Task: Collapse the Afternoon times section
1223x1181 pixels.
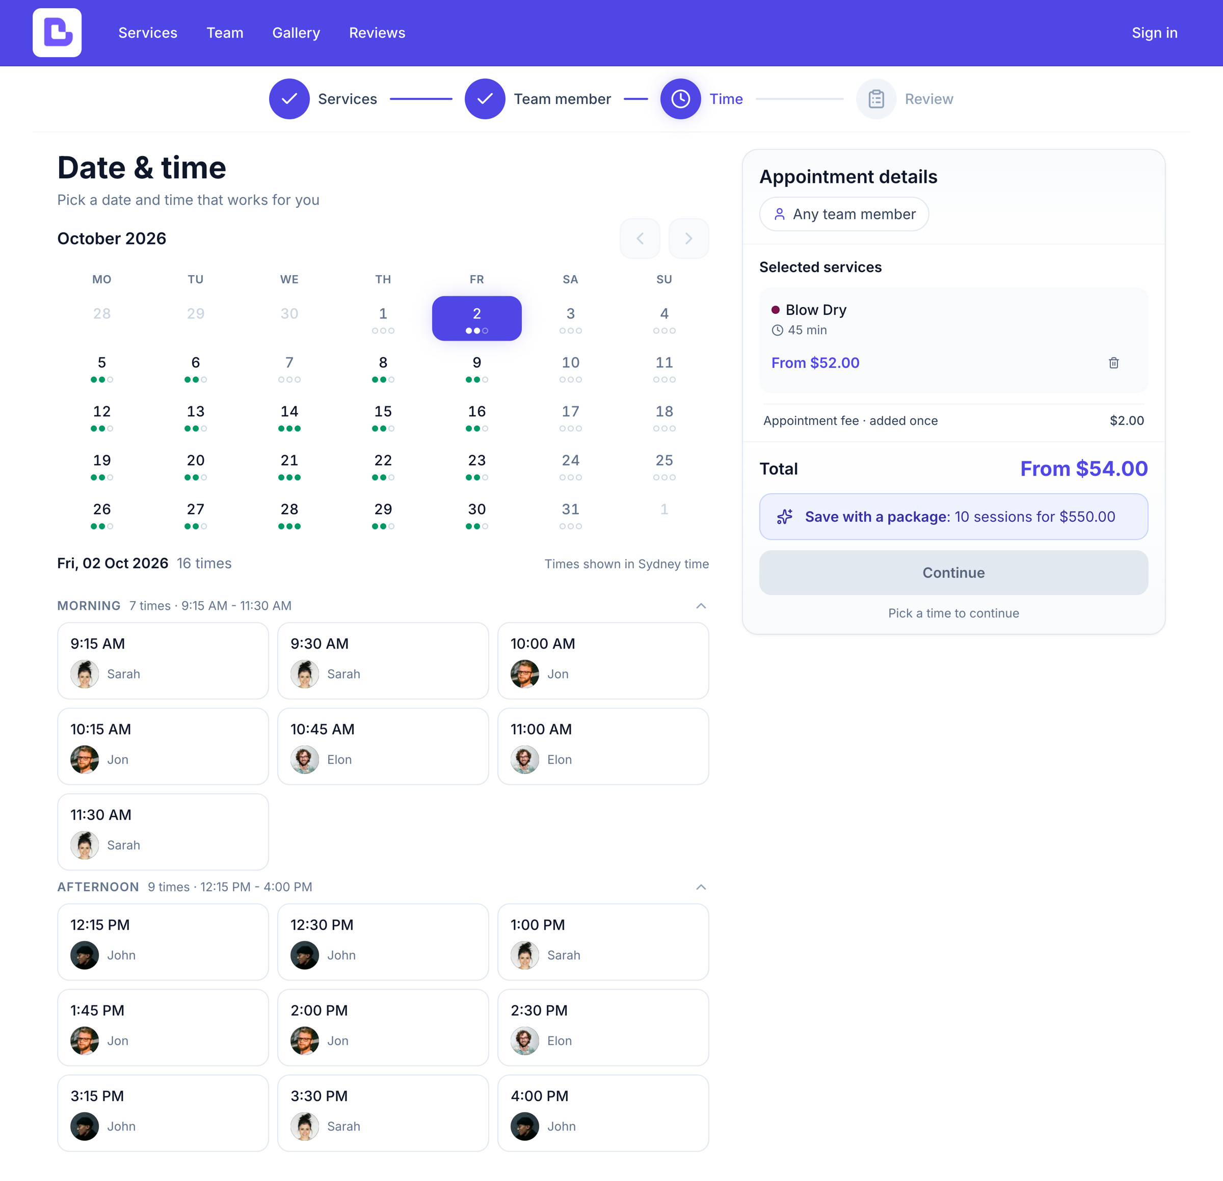Action: click(701, 887)
